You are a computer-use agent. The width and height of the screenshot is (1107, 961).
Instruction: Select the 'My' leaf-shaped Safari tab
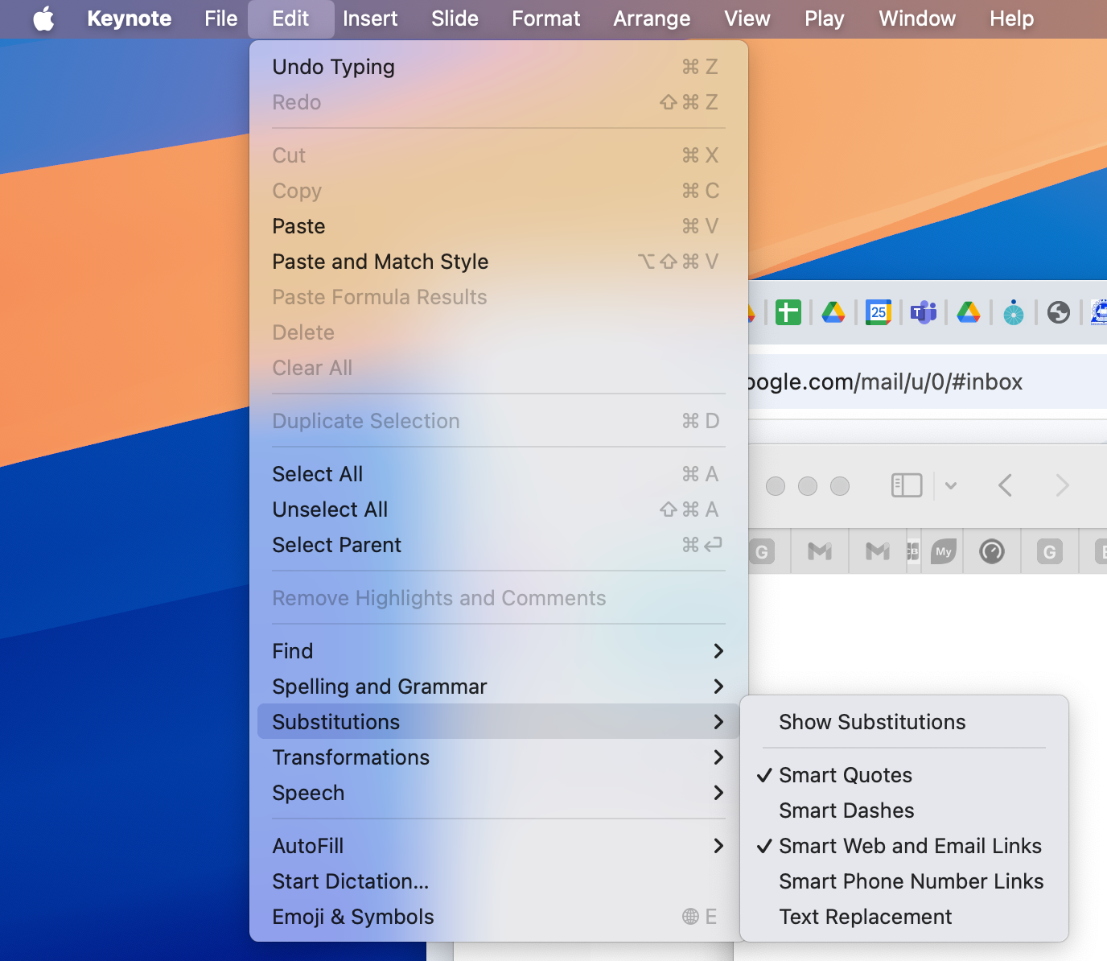click(944, 551)
